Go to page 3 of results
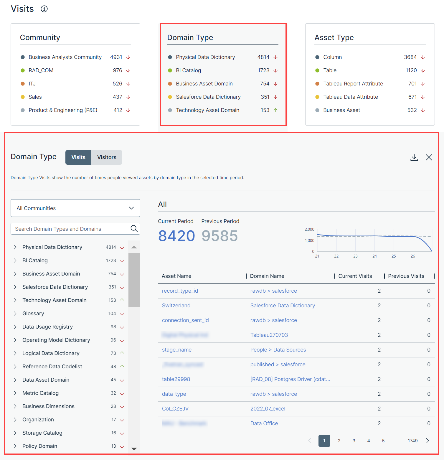444x460 pixels. (x=354, y=441)
